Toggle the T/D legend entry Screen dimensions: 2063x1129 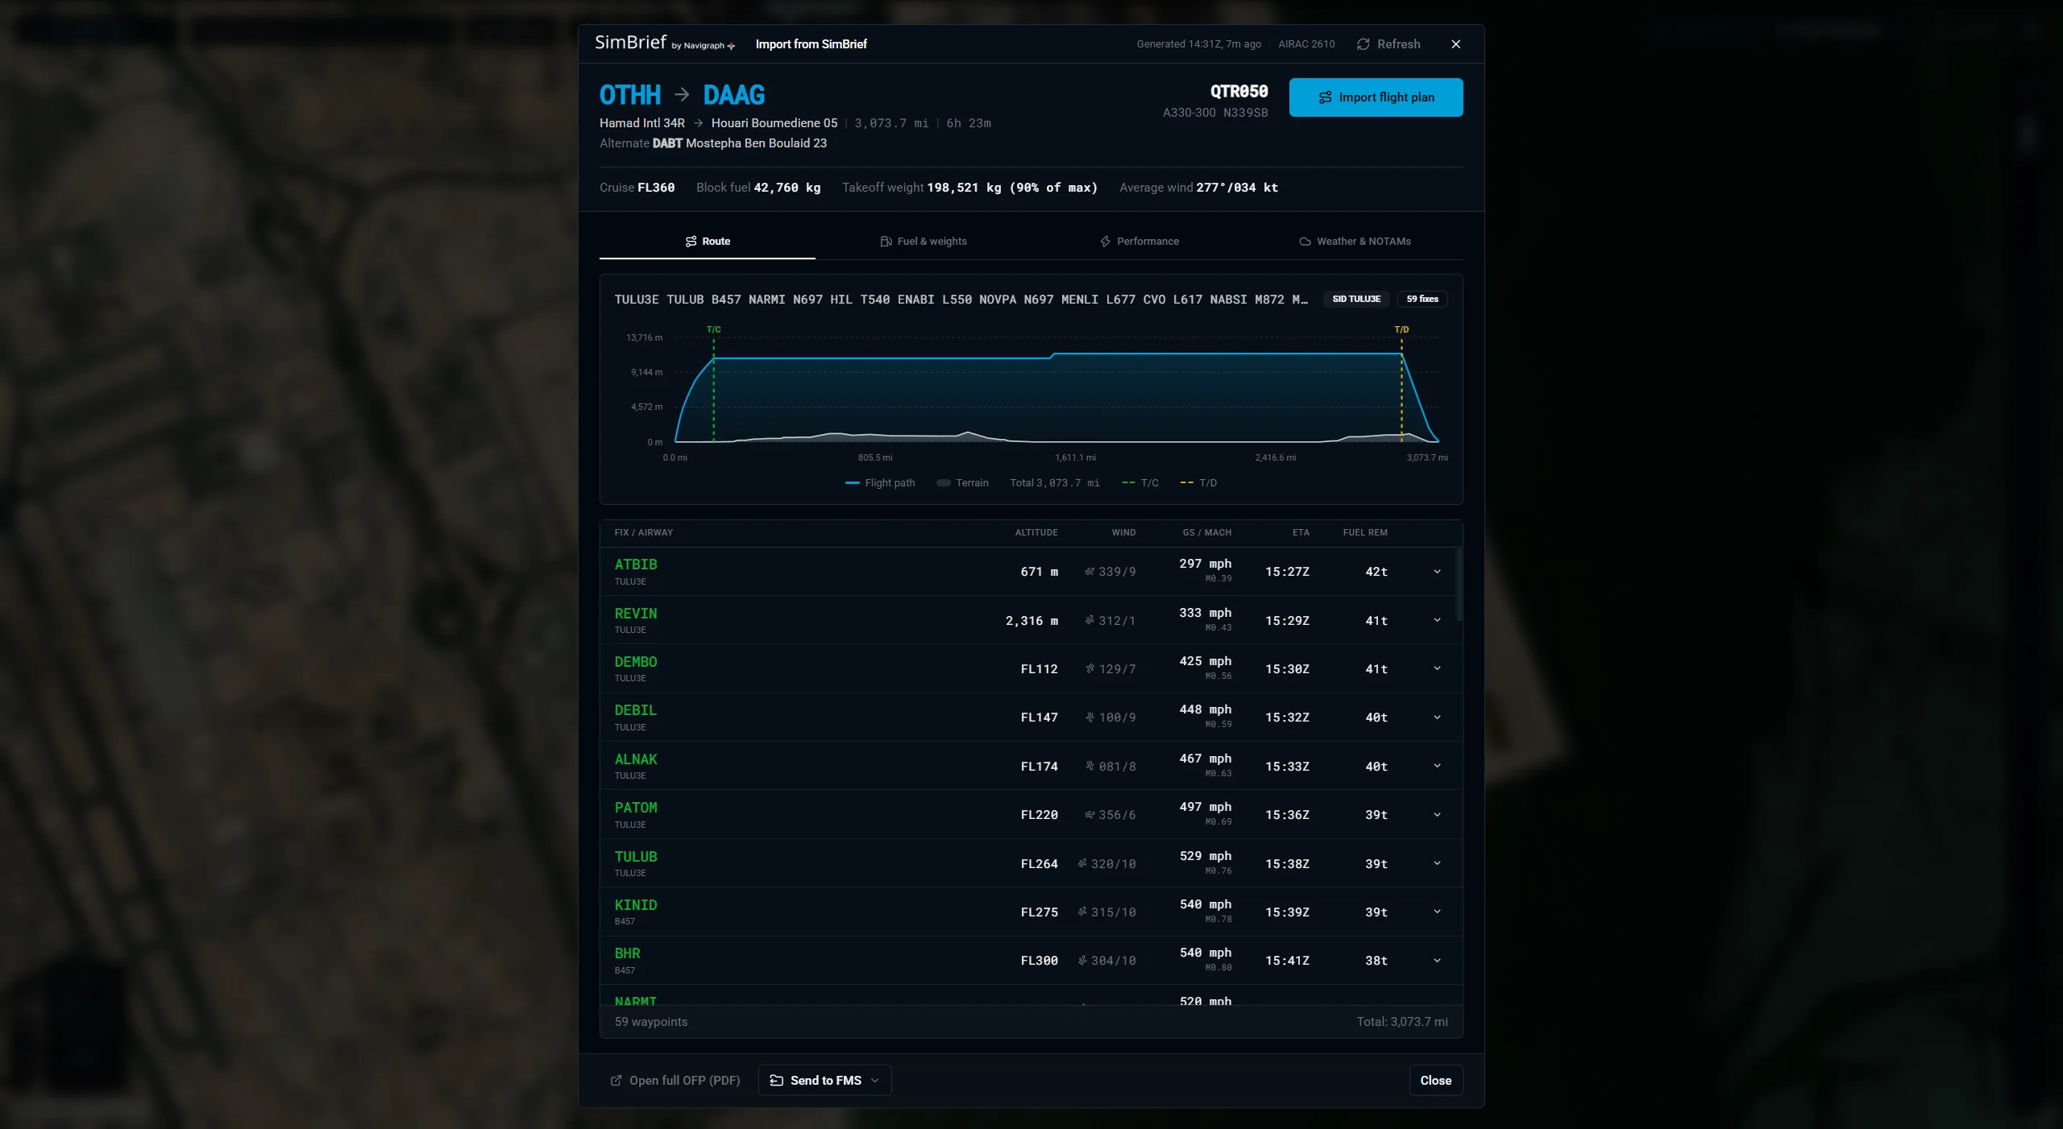click(x=1198, y=483)
